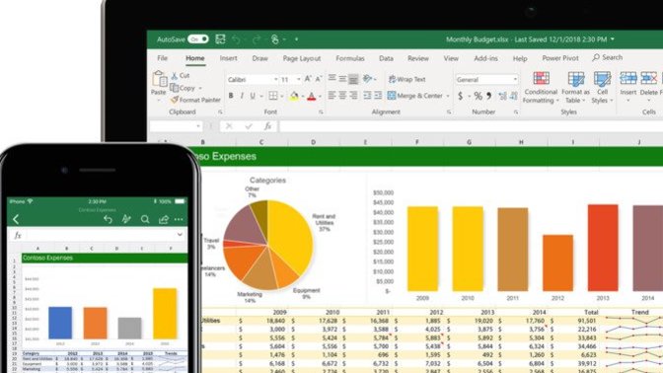663x373 pixels.
Task: Toggle the Bottom Align button
Action: (353, 79)
